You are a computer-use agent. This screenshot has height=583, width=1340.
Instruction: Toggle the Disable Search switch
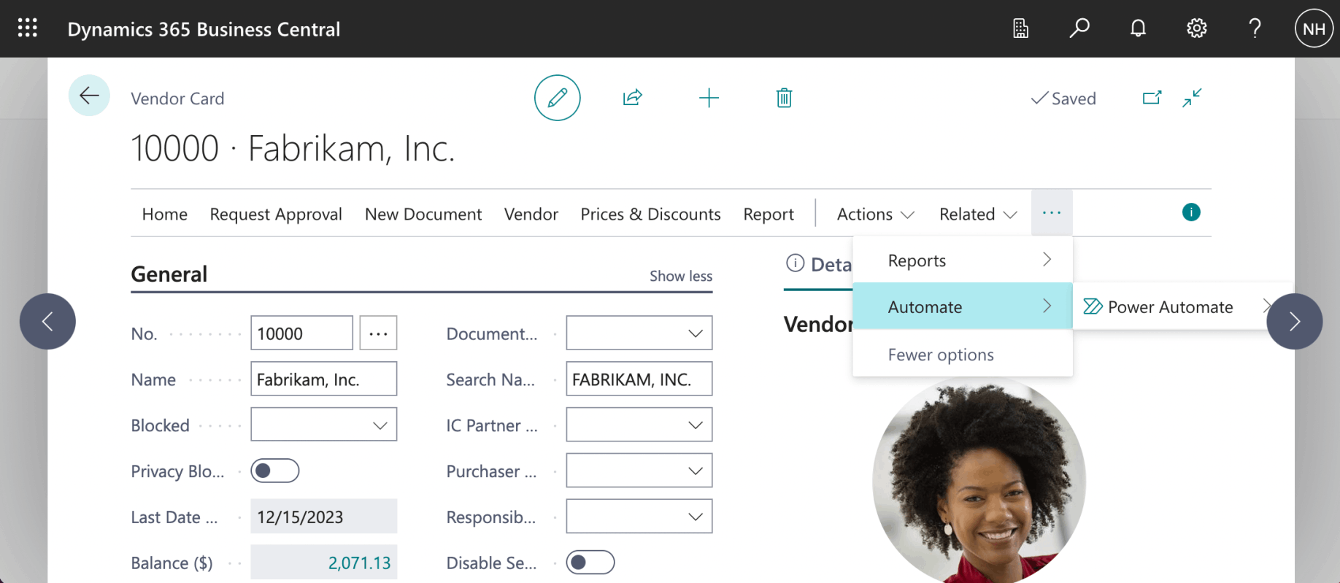590,563
